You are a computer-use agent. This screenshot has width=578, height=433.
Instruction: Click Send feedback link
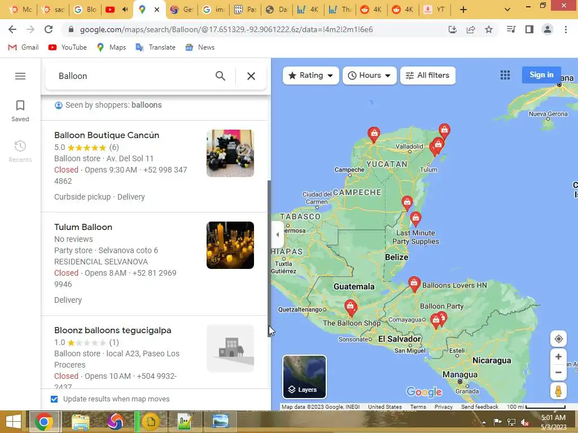(480, 407)
